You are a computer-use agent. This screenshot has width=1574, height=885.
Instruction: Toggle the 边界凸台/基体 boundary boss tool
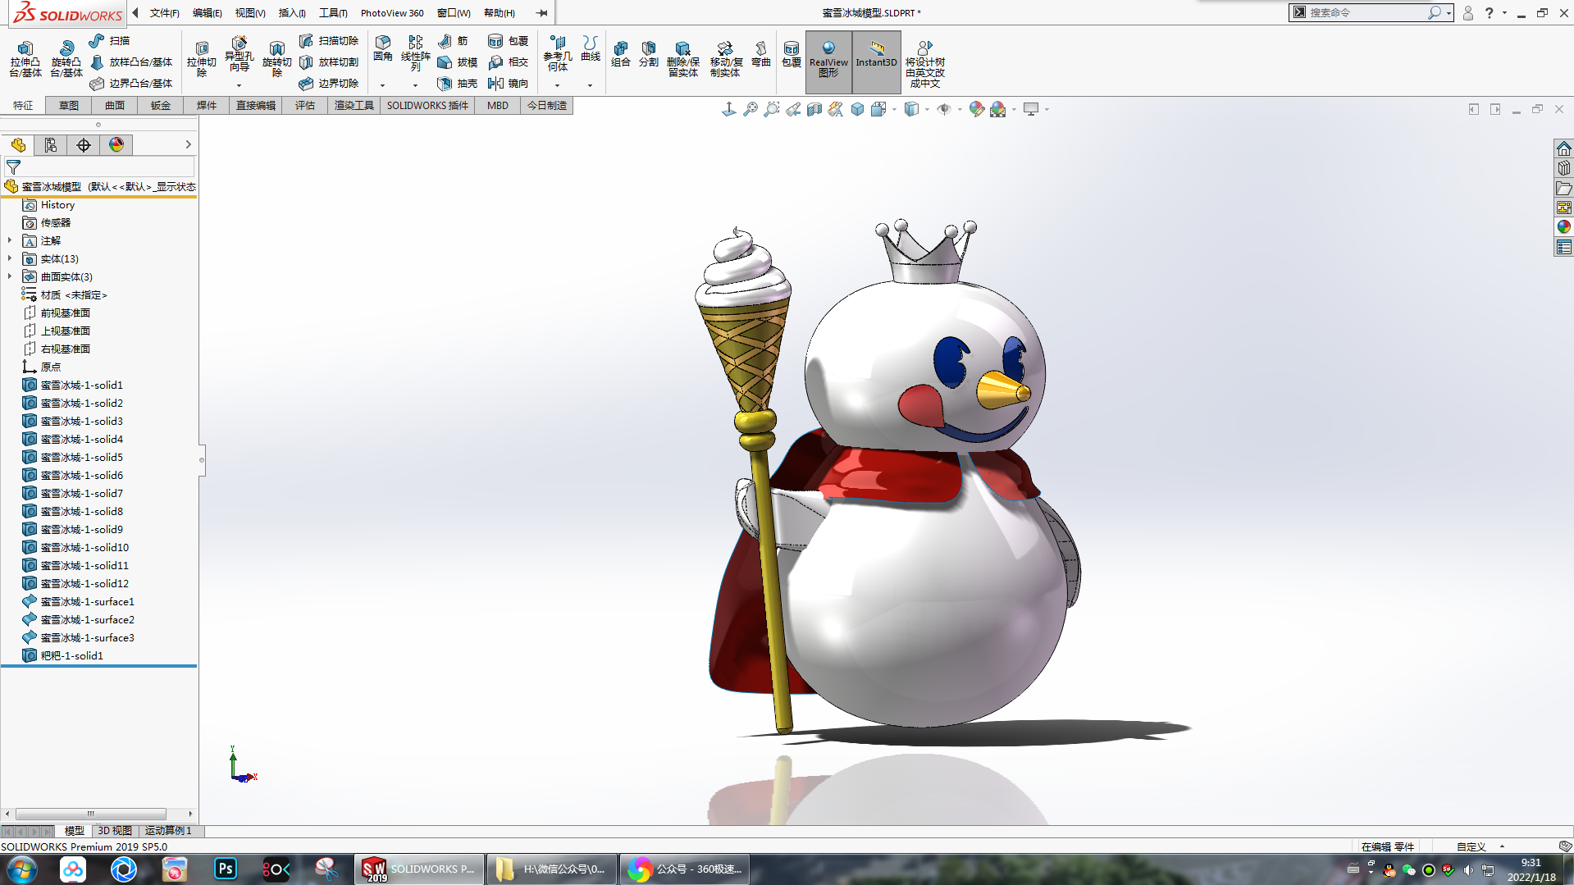tap(131, 84)
